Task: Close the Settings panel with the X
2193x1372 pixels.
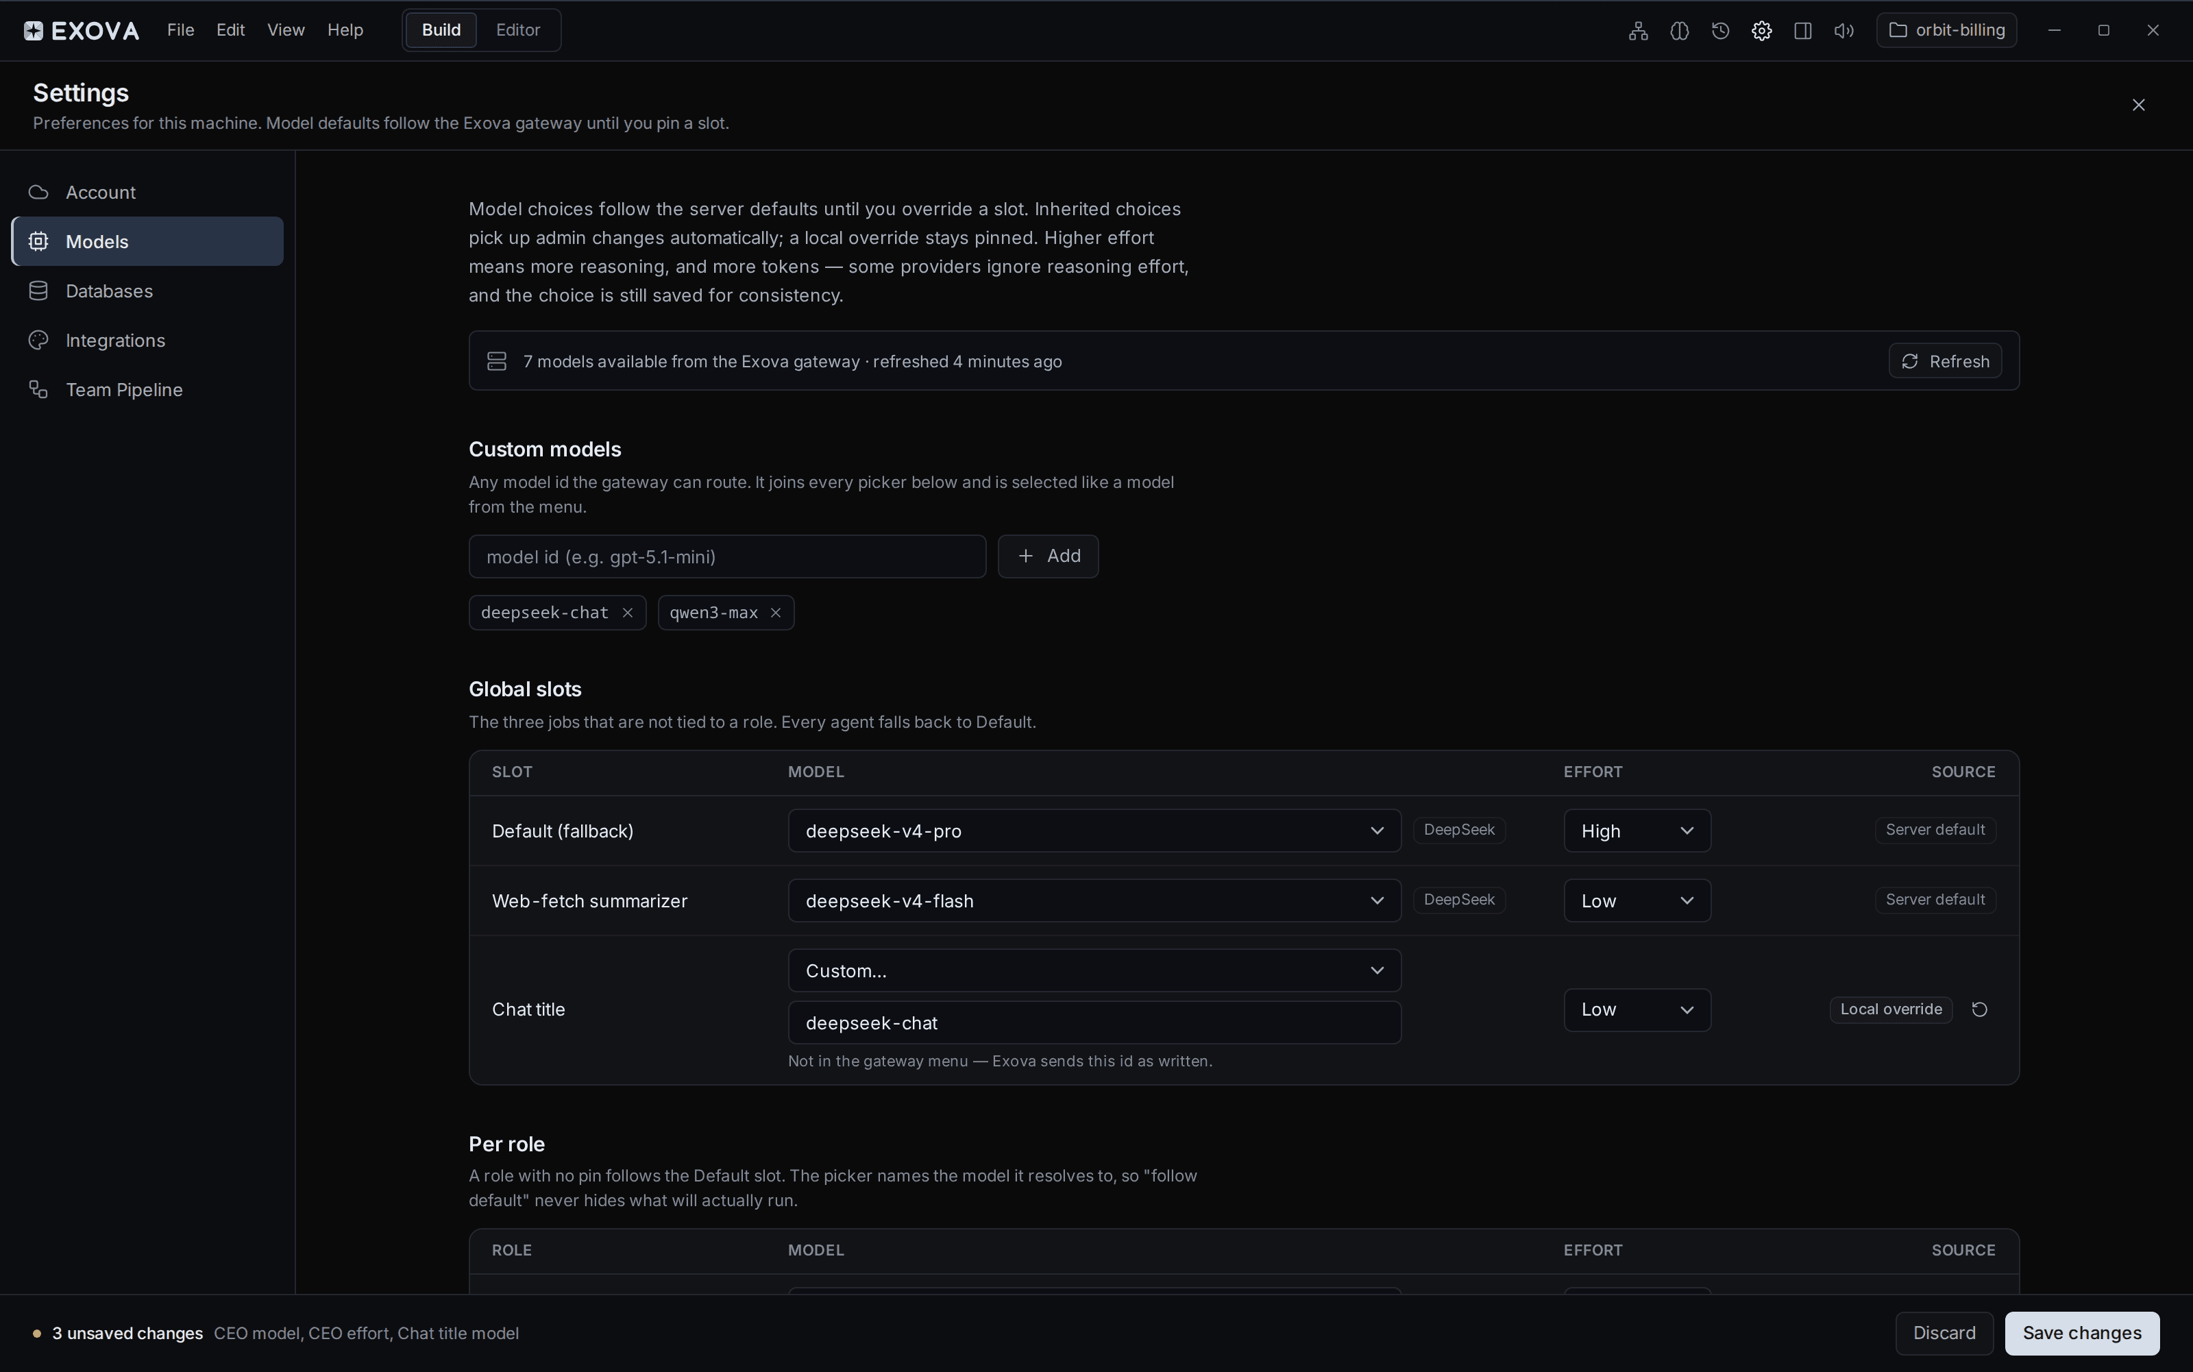Action: (2137, 106)
